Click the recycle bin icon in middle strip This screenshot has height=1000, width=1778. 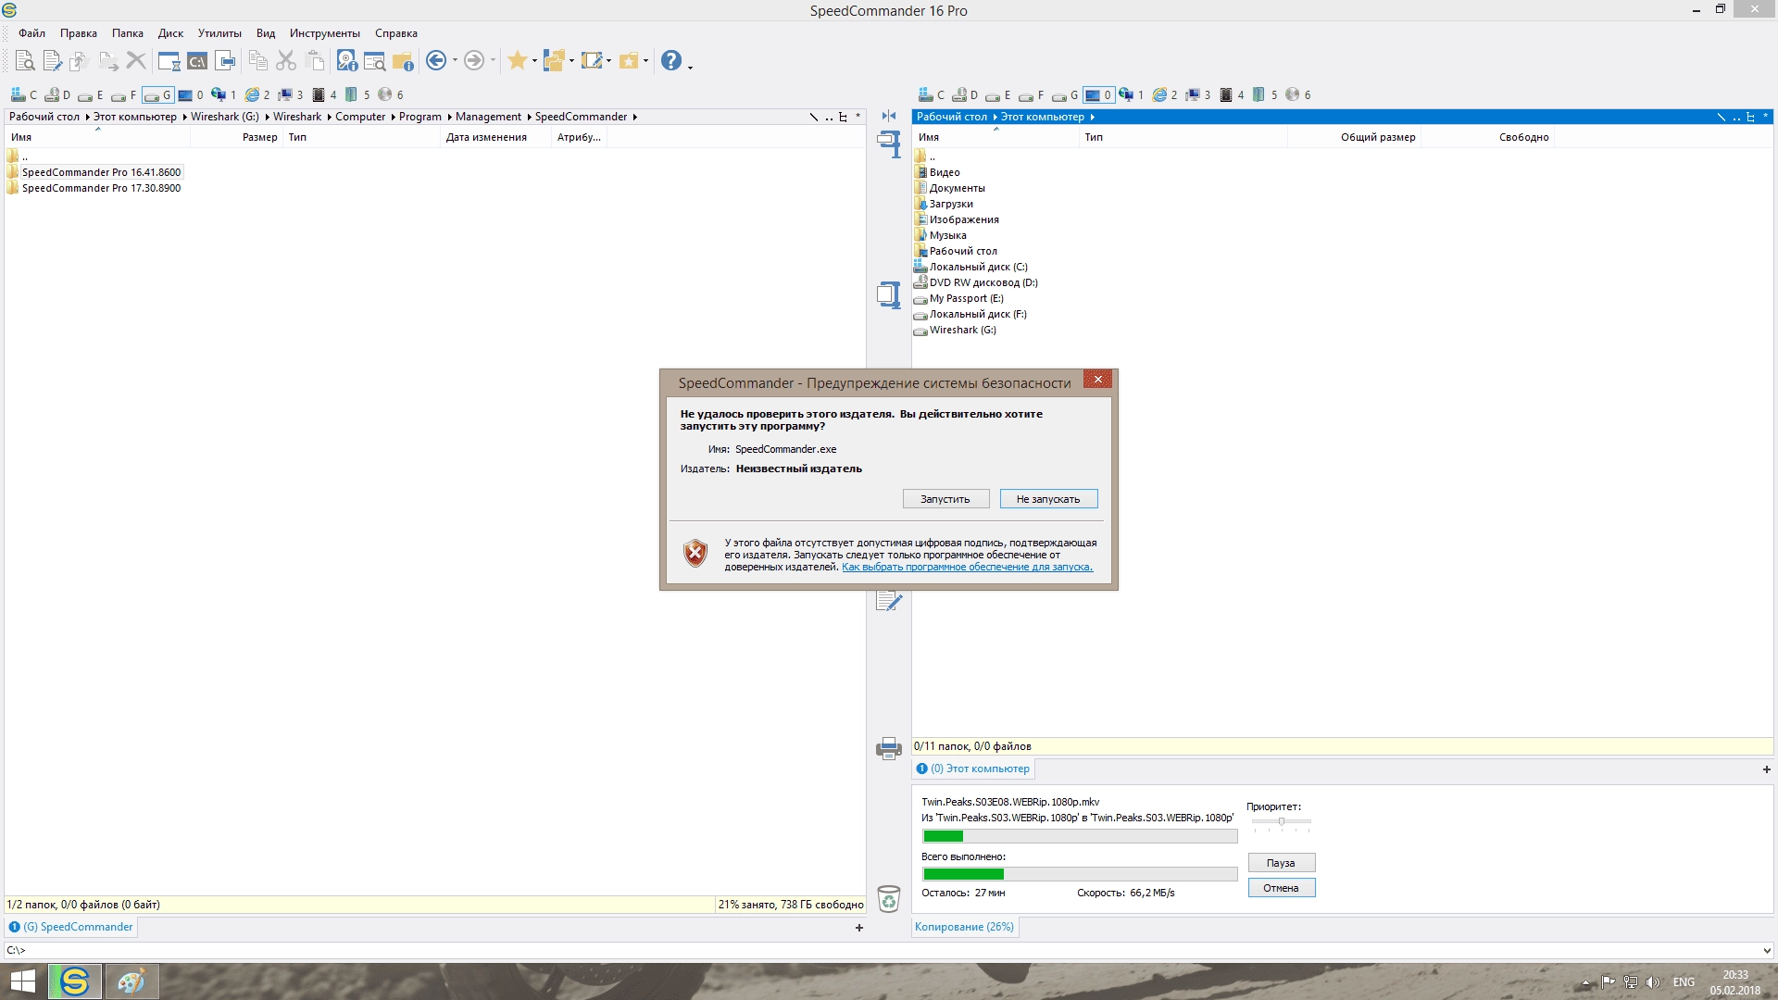tap(889, 899)
